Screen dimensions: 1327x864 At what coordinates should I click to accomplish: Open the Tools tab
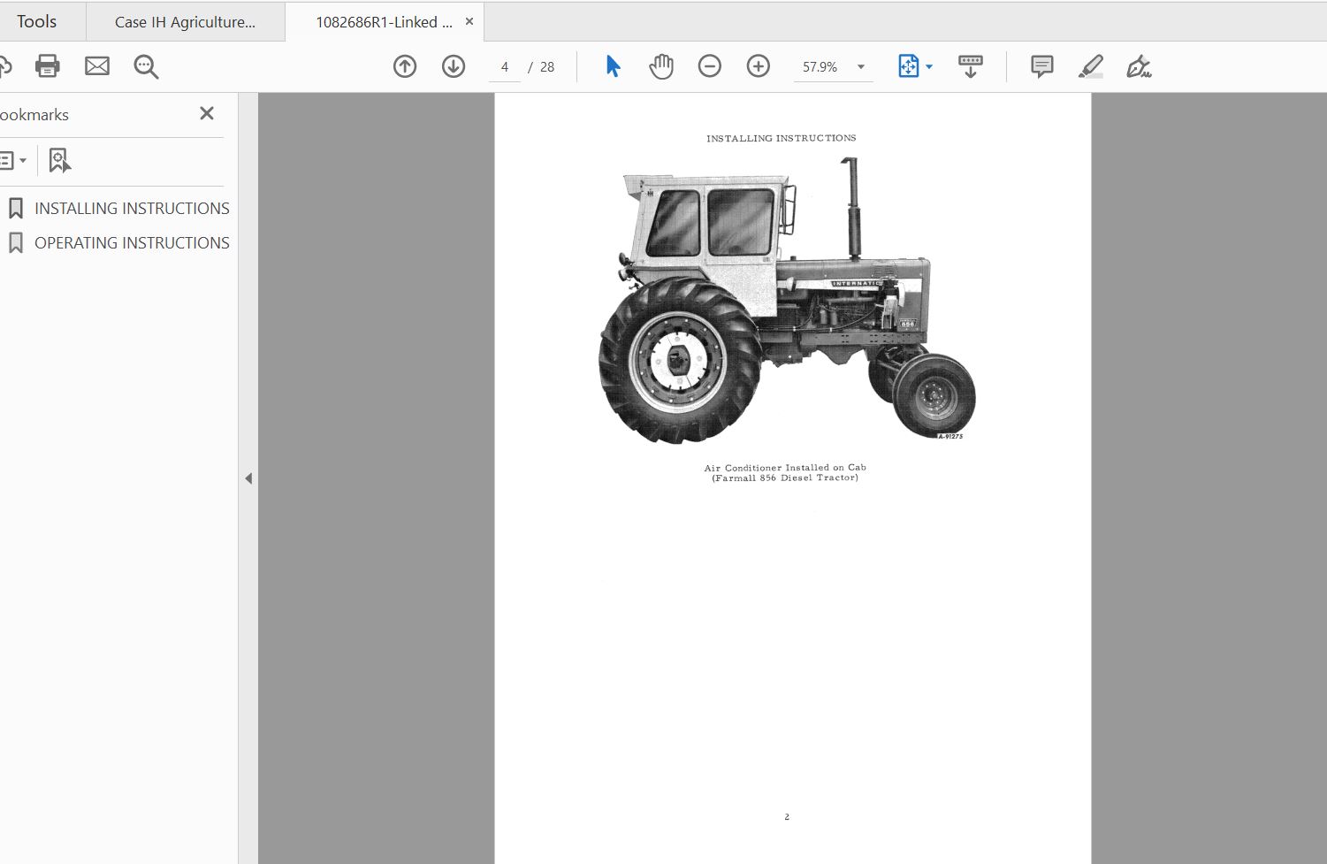36,21
